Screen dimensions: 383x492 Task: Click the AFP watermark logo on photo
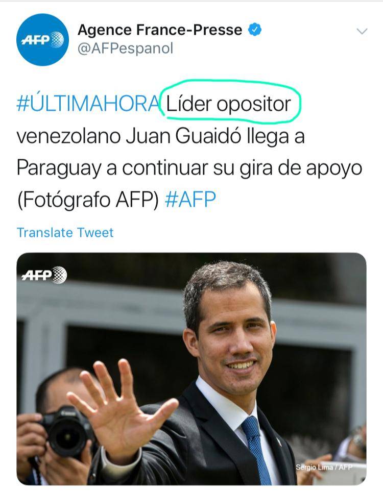point(44,275)
